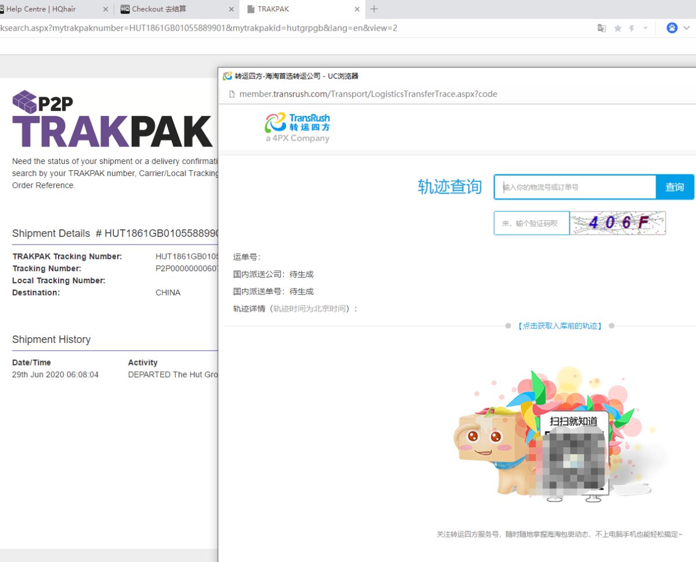Click the 运单号 label
696x562 pixels.
[x=246, y=257]
